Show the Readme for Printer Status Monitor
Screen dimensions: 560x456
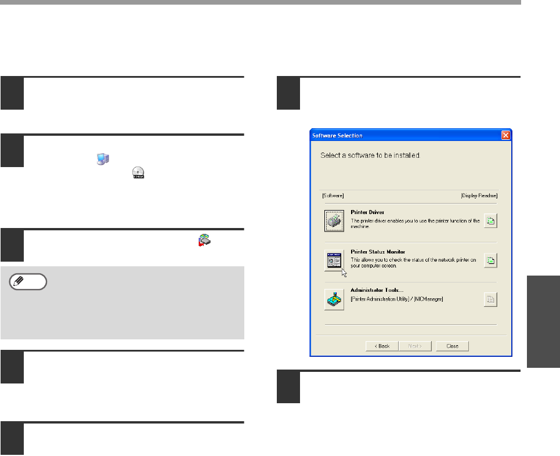[490, 260]
